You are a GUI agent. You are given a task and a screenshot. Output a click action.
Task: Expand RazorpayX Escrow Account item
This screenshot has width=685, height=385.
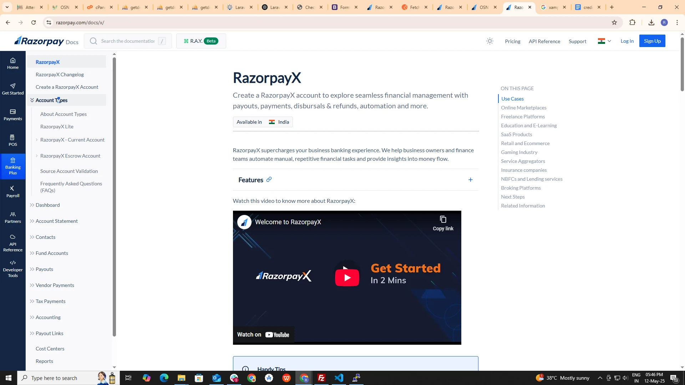click(x=37, y=156)
